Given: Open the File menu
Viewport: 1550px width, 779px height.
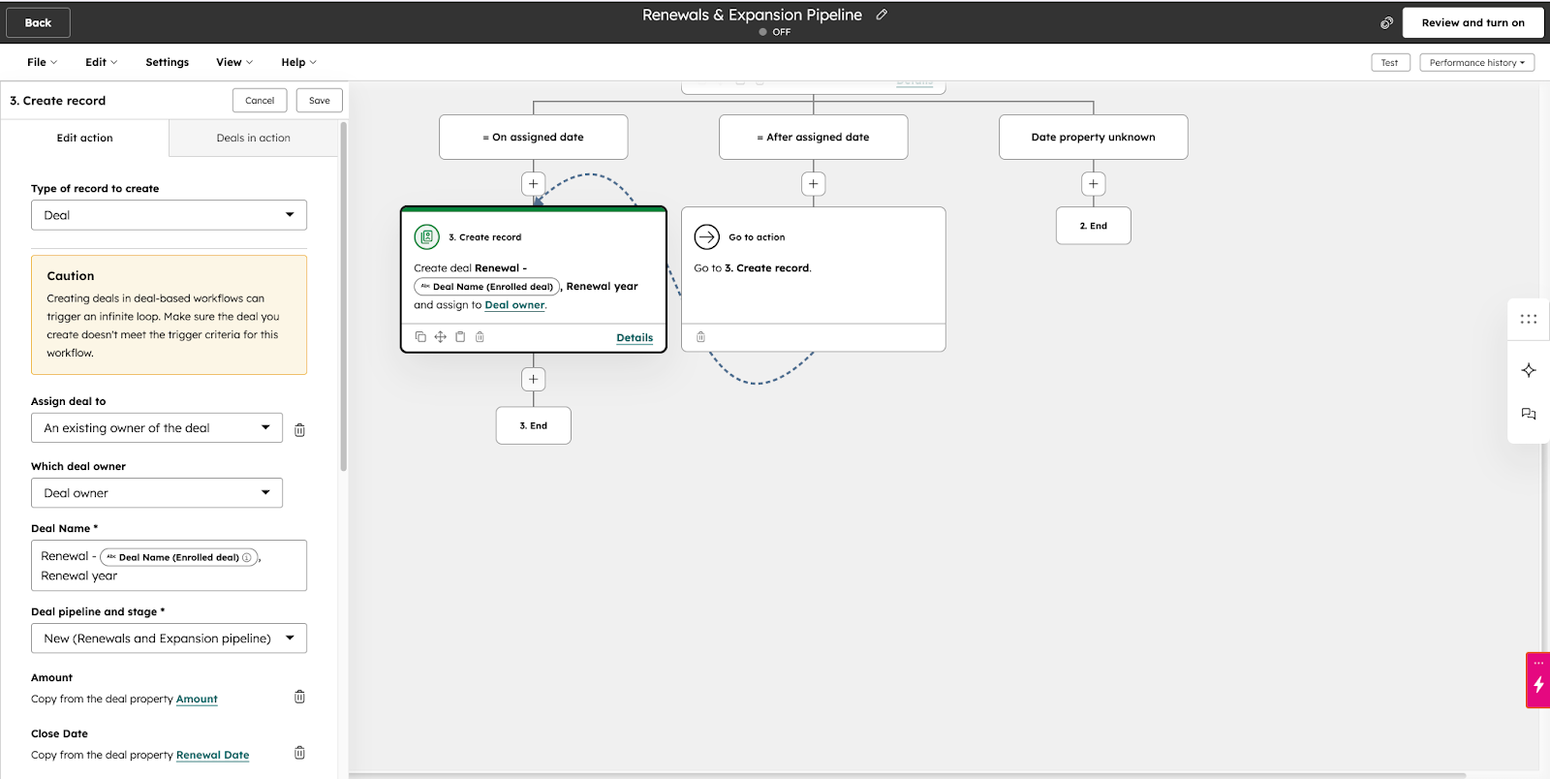Looking at the screenshot, I should click(42, 62).
